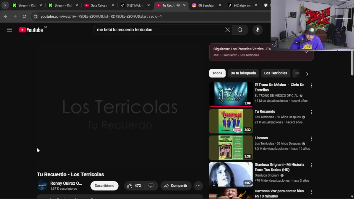This screenshot has height=199, width=354.
Task: Go back with browser back arrow
Action: 6,16
